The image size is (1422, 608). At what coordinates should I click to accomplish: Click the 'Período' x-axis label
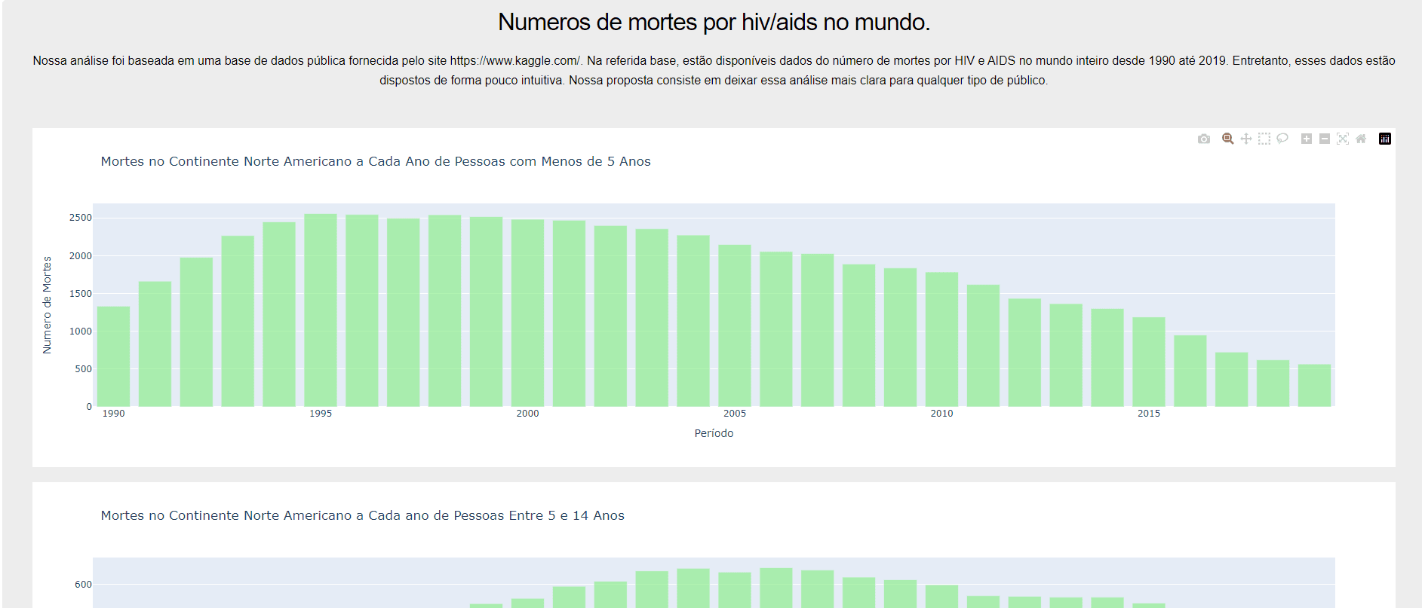(714, 433)
